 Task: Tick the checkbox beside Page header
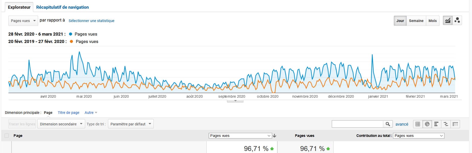[x=7, y=136]
